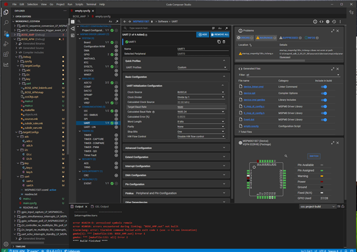Open the HW Flow Control dropdown

tap(201, 137)
